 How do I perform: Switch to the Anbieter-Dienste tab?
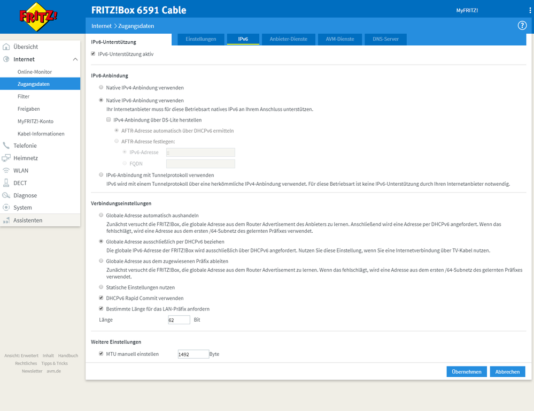pos(289,39)
